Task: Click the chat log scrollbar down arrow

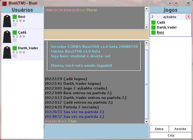Action: 147,122
